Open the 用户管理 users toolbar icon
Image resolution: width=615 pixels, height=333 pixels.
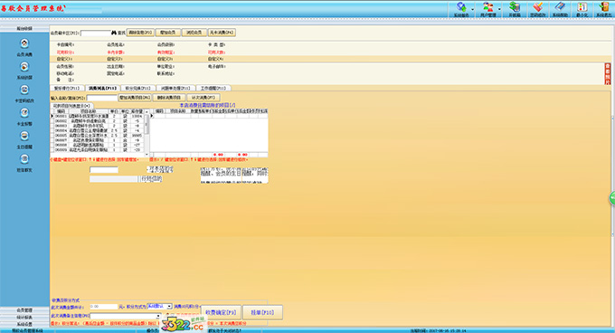point(488,6)
